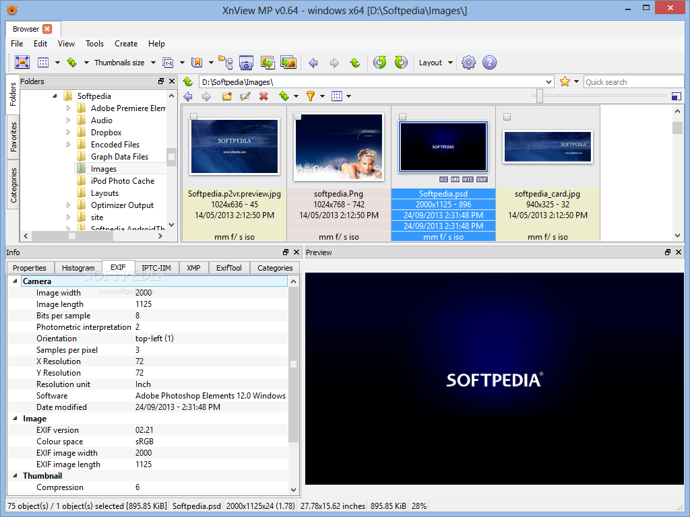Click the Thumbnails size button label
The height and width of the screenshot is (517, 690).
pos(119,63)
